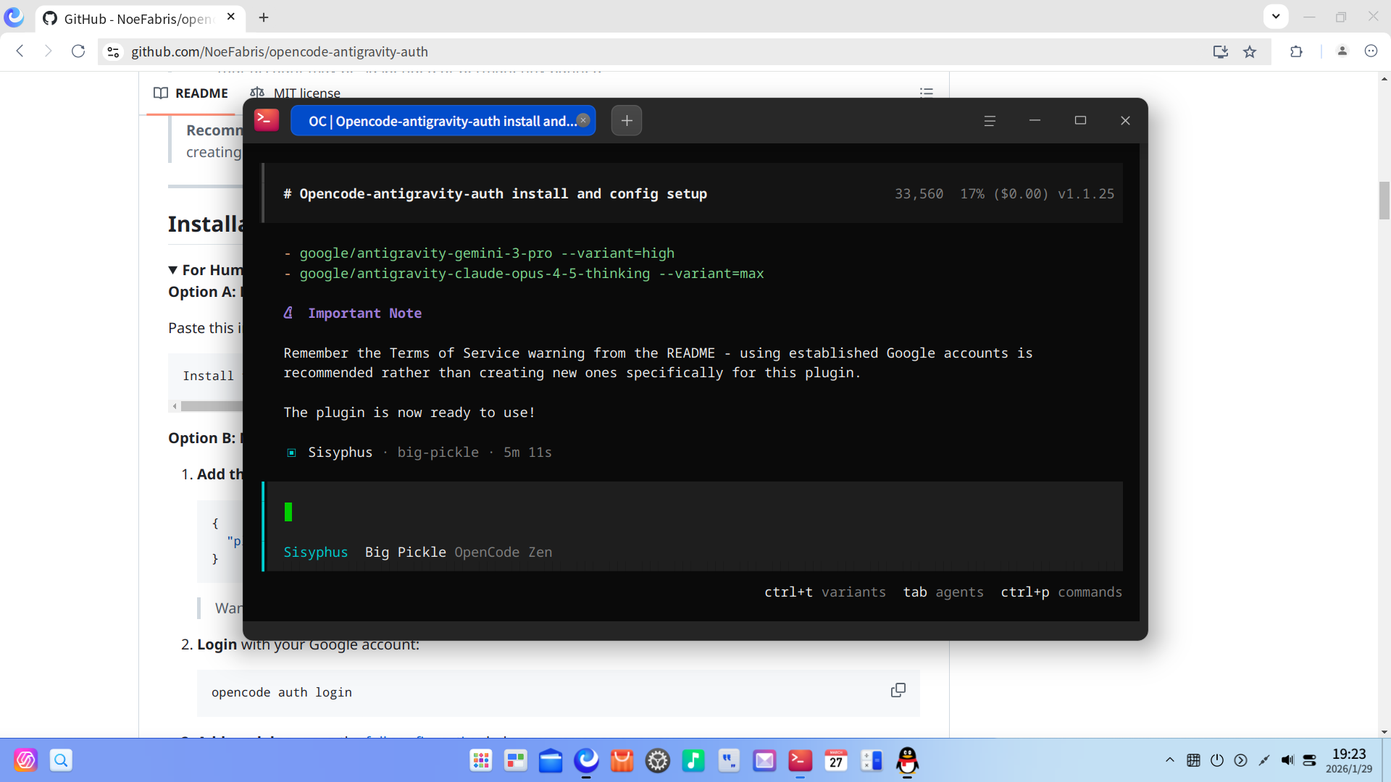Install site as app from address bar
The width and height of the screenshot is (1391, 782).
click(1221, 51)
